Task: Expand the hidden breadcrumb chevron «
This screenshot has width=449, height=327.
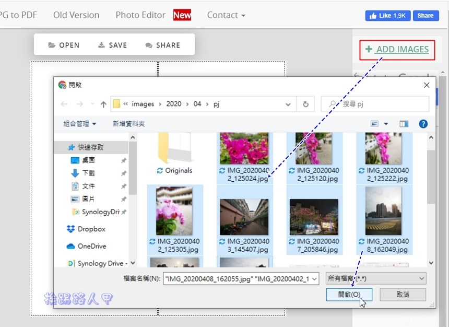Action: pos(125,104)
